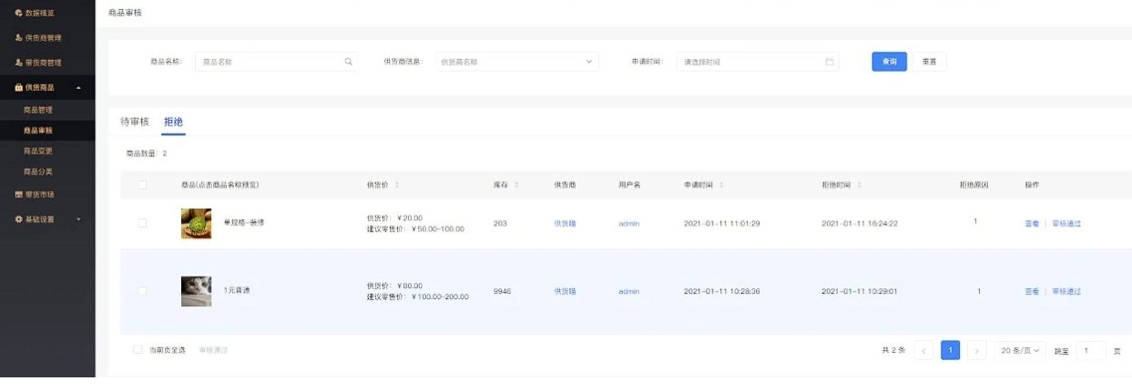
Task: Toggle the header select-all checkbox
Action: tap(142, 185)
